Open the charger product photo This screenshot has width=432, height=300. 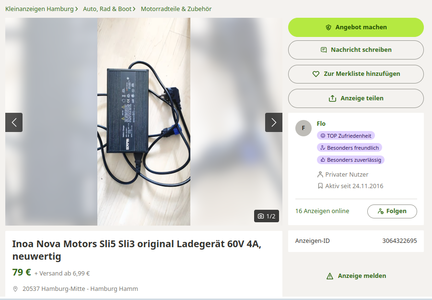tap(144, 121)
